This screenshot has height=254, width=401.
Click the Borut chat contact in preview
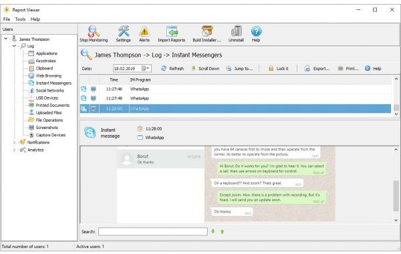(x=160, y=159)
